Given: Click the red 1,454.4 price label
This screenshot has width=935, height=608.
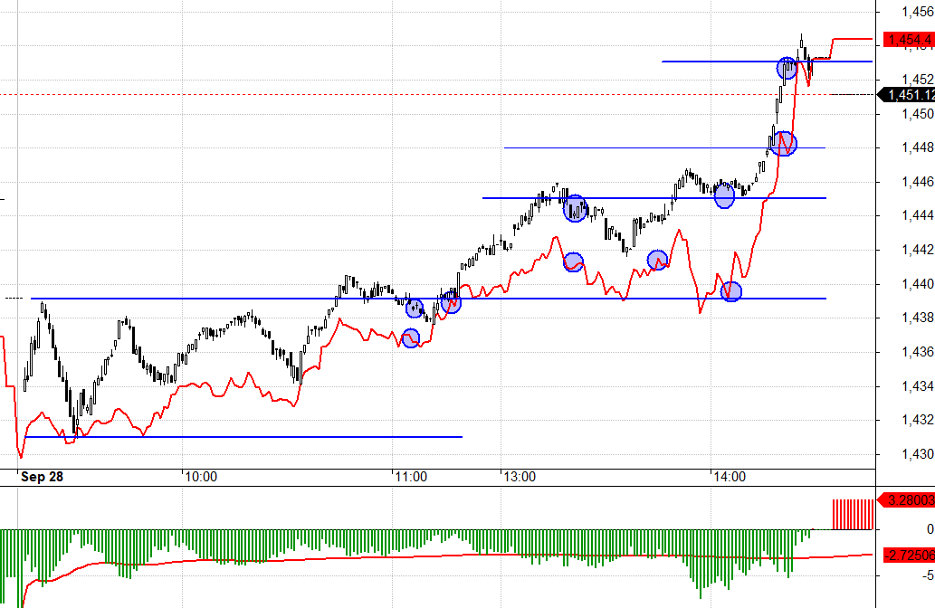Looking at the screenshot, I should tap(909, 40).
